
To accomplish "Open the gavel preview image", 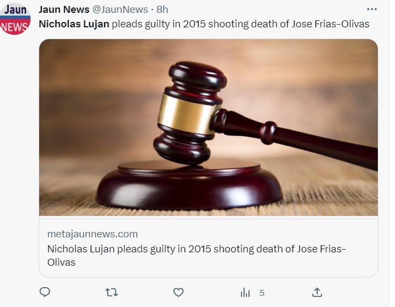I will (208, 128).
